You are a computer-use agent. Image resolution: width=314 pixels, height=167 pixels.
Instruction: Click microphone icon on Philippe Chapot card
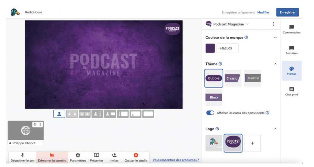(x=35, y=124)
